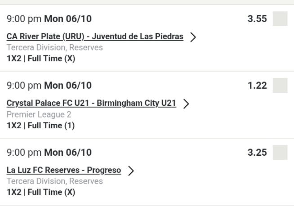Click the 3.55 odds value
The width and height of the screenshot is (294, 212).
coord(258,20)
